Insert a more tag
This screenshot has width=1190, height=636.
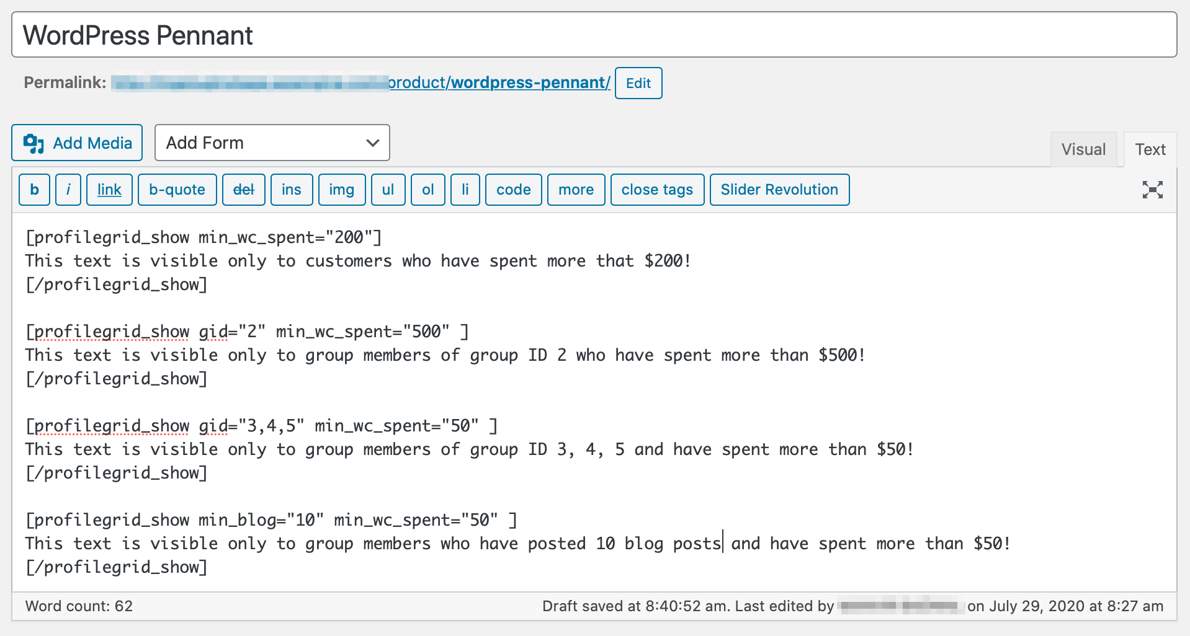point(576,190)
